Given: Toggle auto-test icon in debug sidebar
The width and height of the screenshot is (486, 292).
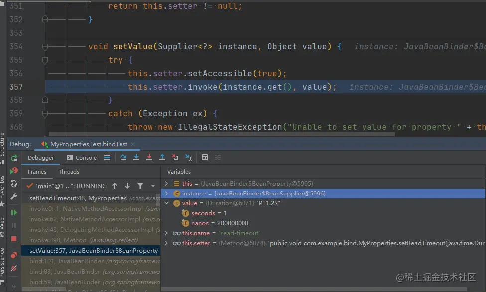Looking at the screenshot, I should pyautogui.click(x=14, y=184).
